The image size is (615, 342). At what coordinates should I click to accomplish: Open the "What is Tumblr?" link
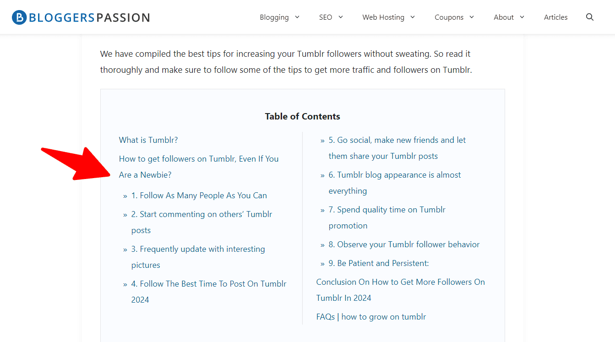click(x=148, y=140)
